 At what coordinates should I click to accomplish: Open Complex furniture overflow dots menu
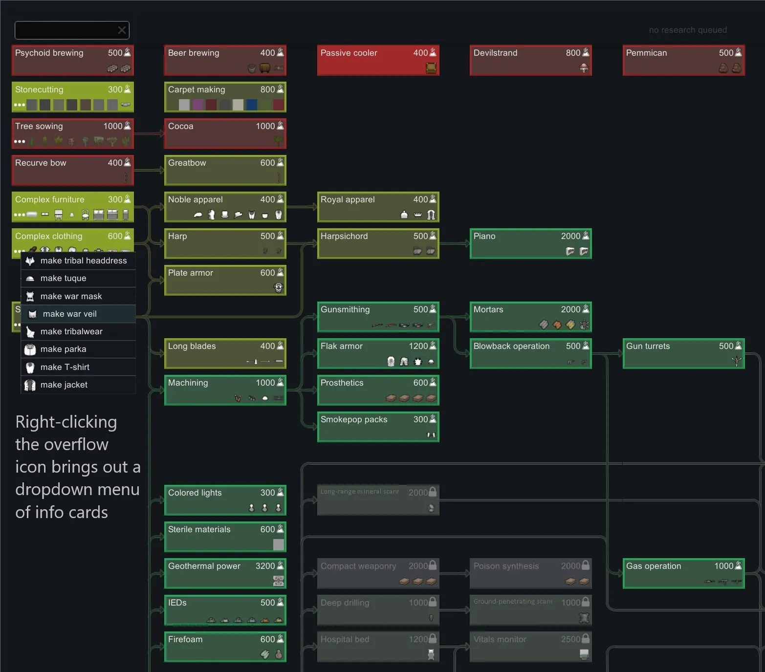coord(19,215)
